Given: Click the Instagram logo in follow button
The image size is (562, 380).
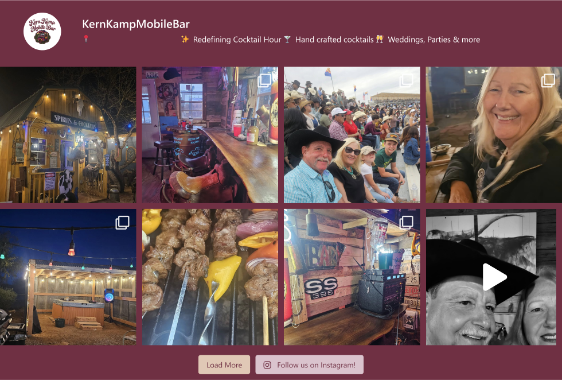Looking at the screenshot, I should coord(267,365).
